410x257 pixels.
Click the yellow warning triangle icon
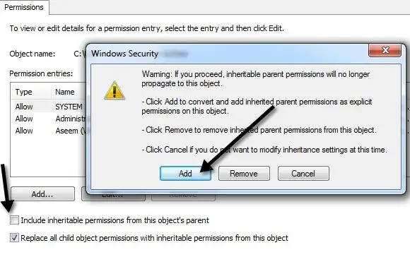(x=115, y=90)
